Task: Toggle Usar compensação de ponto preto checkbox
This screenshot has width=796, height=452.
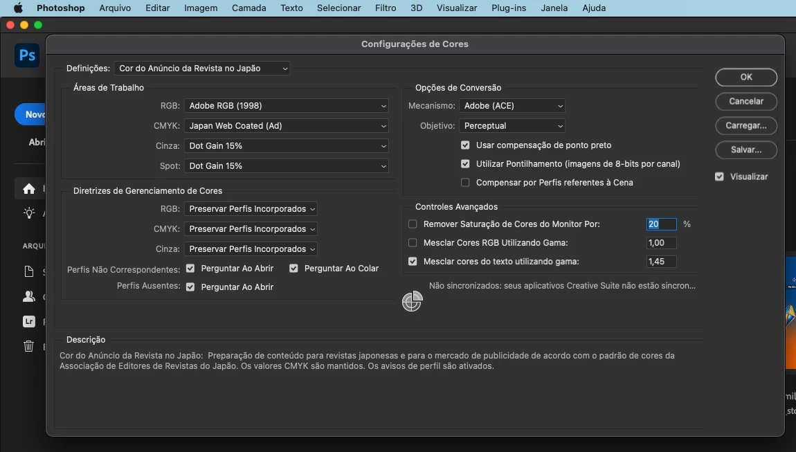Action: [465, 145]
